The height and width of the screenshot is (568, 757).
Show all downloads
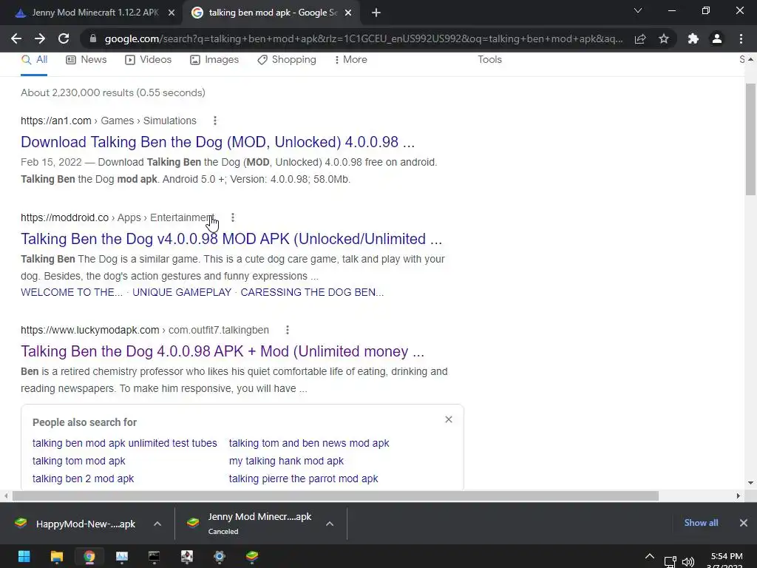tap(701, 523)
